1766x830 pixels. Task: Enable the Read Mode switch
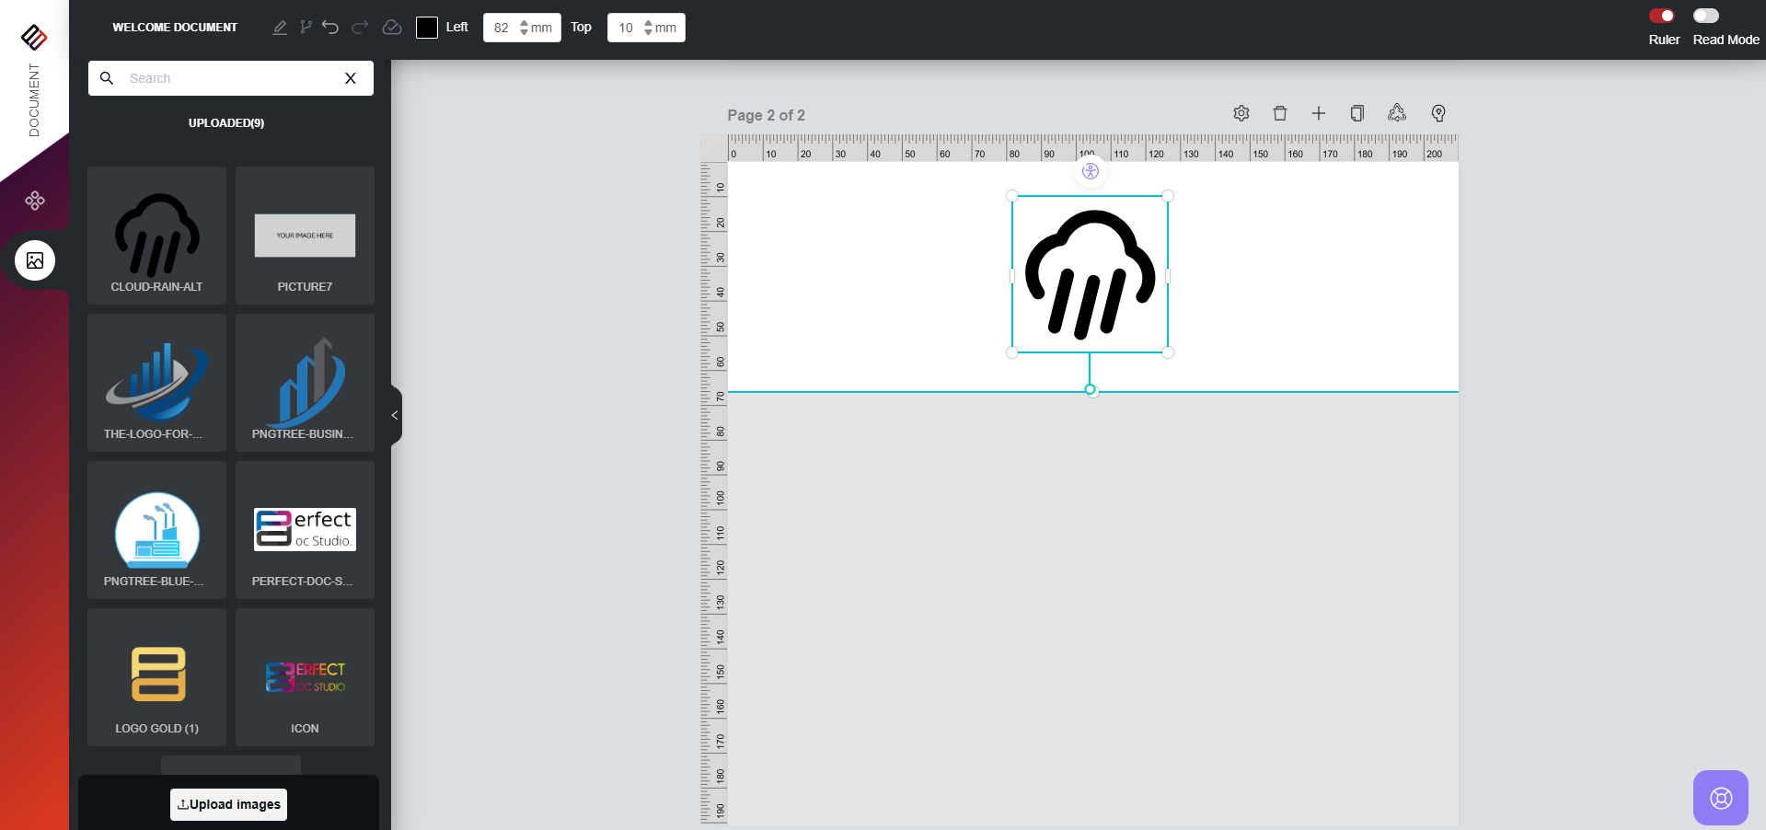1705,16
